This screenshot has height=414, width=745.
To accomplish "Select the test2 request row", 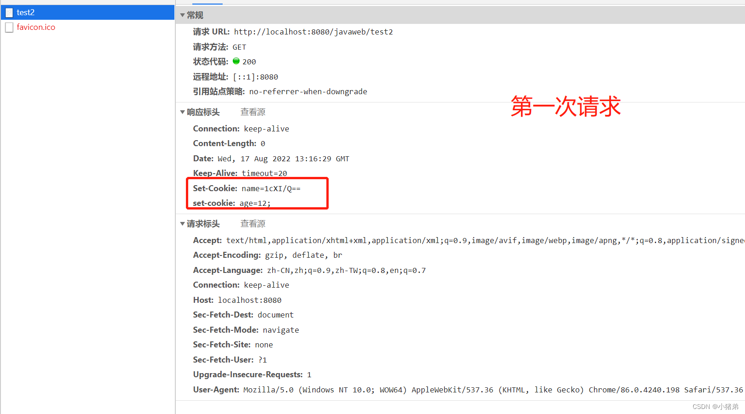I will (x=87, y=12).
